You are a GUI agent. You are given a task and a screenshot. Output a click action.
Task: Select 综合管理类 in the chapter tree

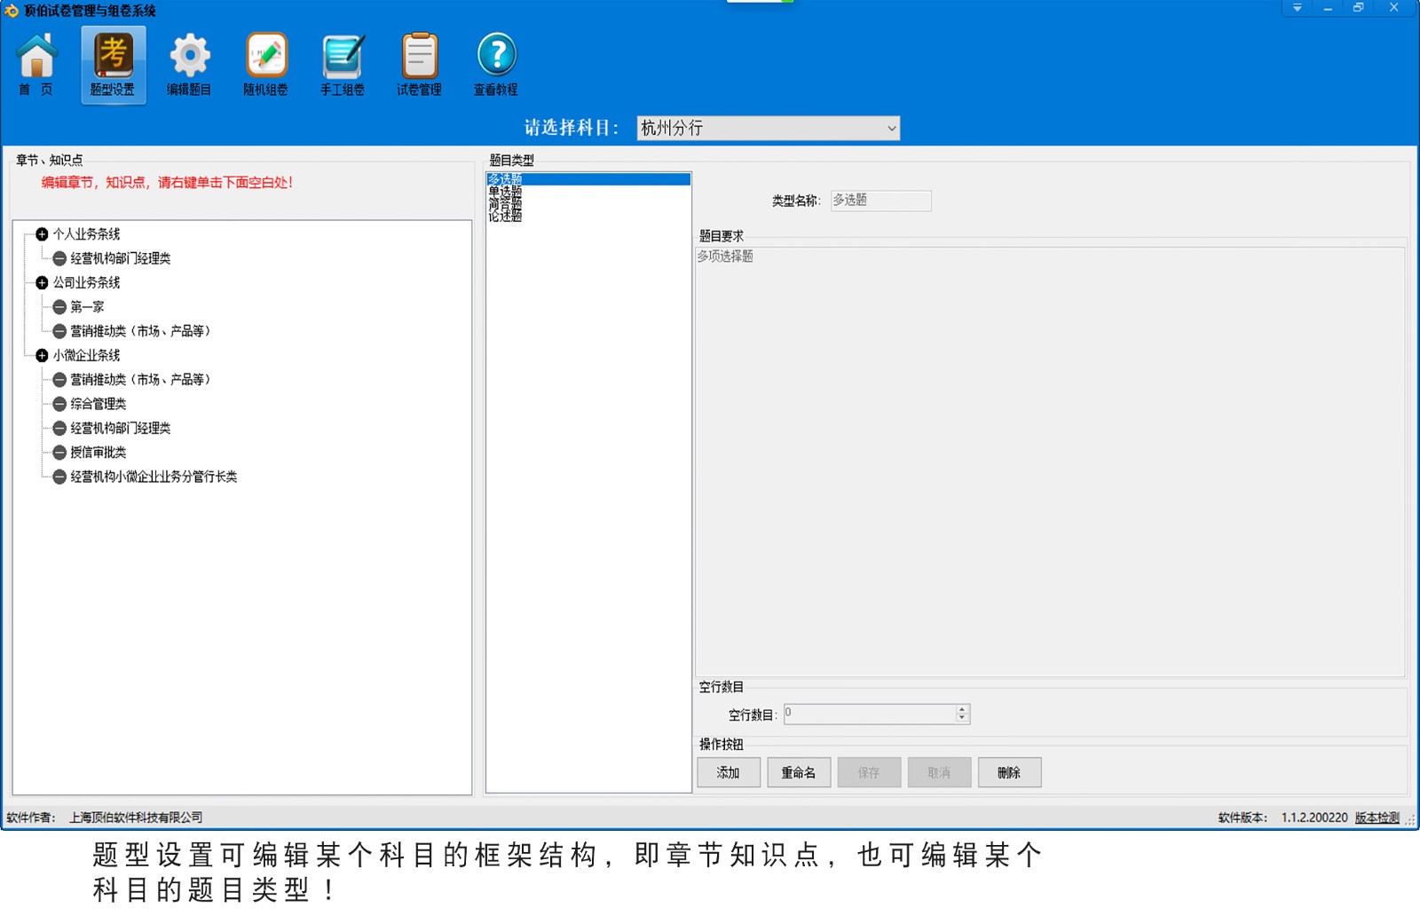pyautogui.click(x=99, y=404)
